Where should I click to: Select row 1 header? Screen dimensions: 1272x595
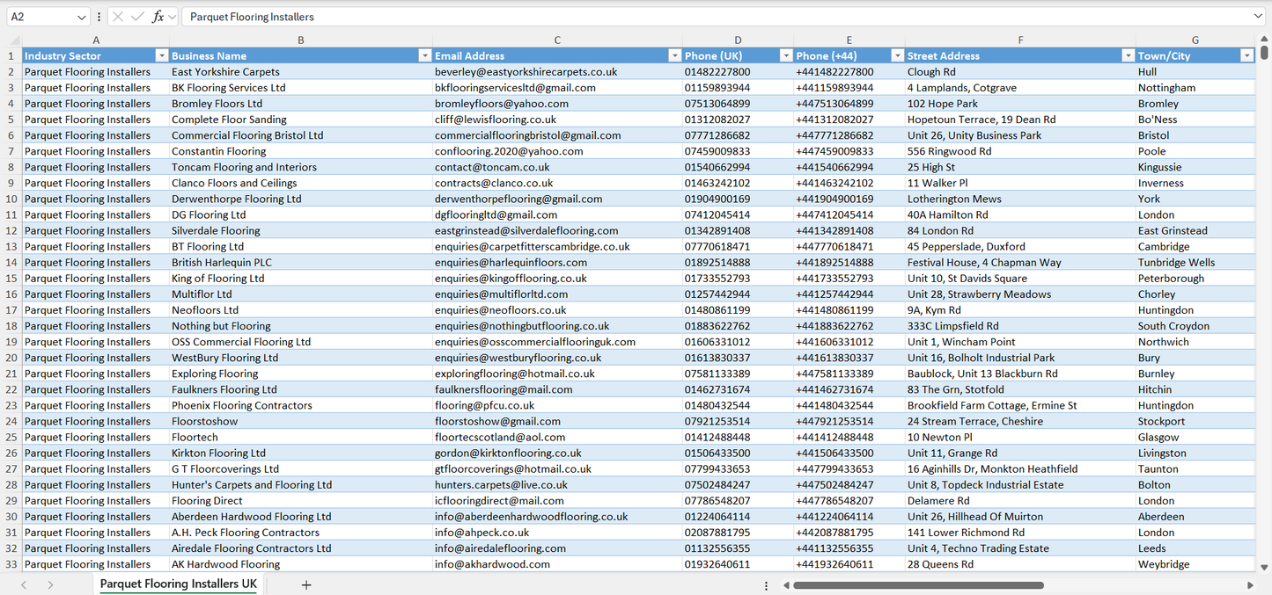[11, 55]
